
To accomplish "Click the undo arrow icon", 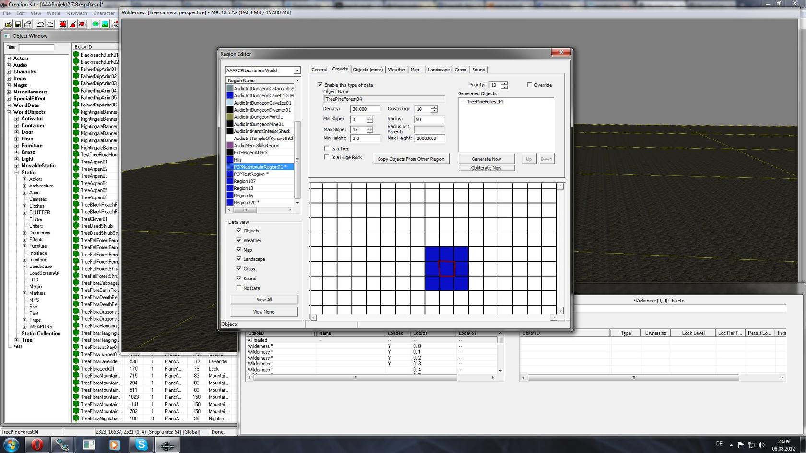I will click(40, 24).
